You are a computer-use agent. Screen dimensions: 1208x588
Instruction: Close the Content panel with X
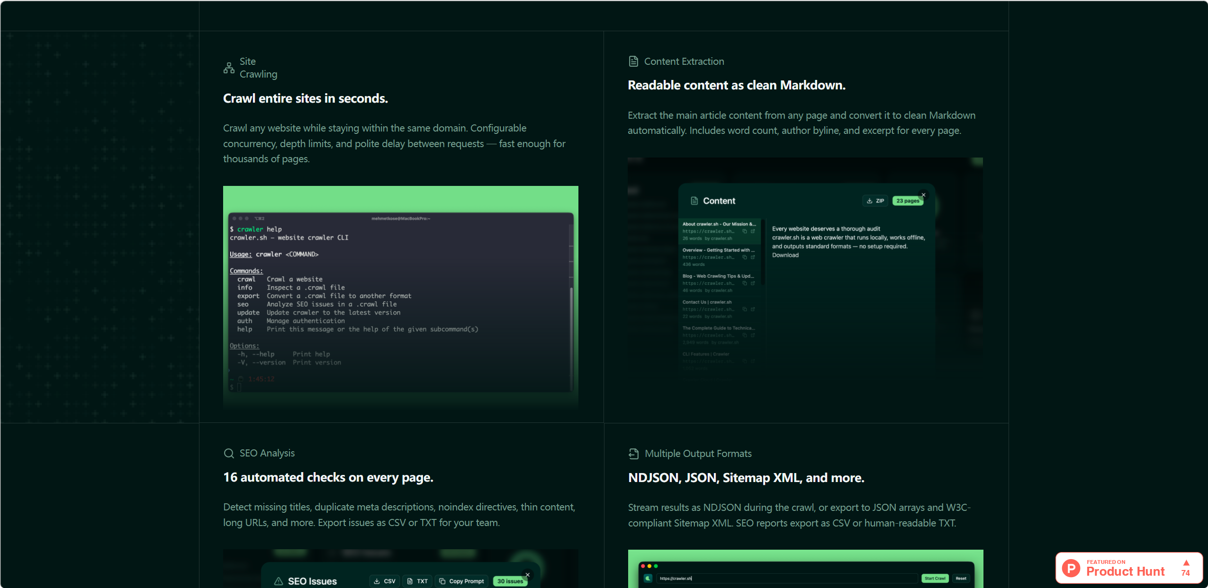[x=923, y=195]
